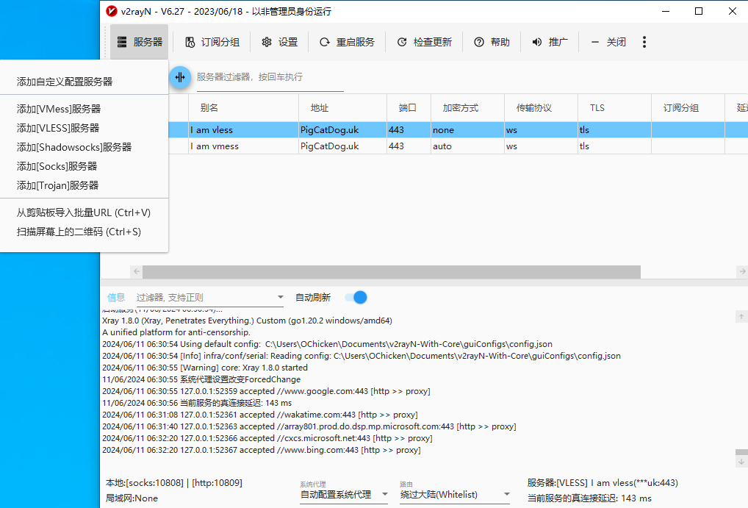
Task: Click the 本地:[socks:10808] status text
Action: click(174, 483)
